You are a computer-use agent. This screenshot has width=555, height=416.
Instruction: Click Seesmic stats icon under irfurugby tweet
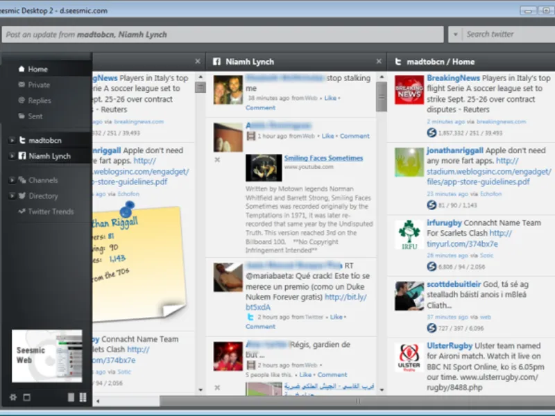coord(432,266)
